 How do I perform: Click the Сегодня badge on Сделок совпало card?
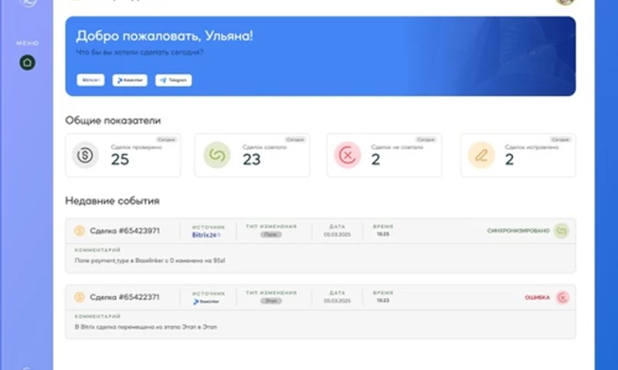point(296,140)
